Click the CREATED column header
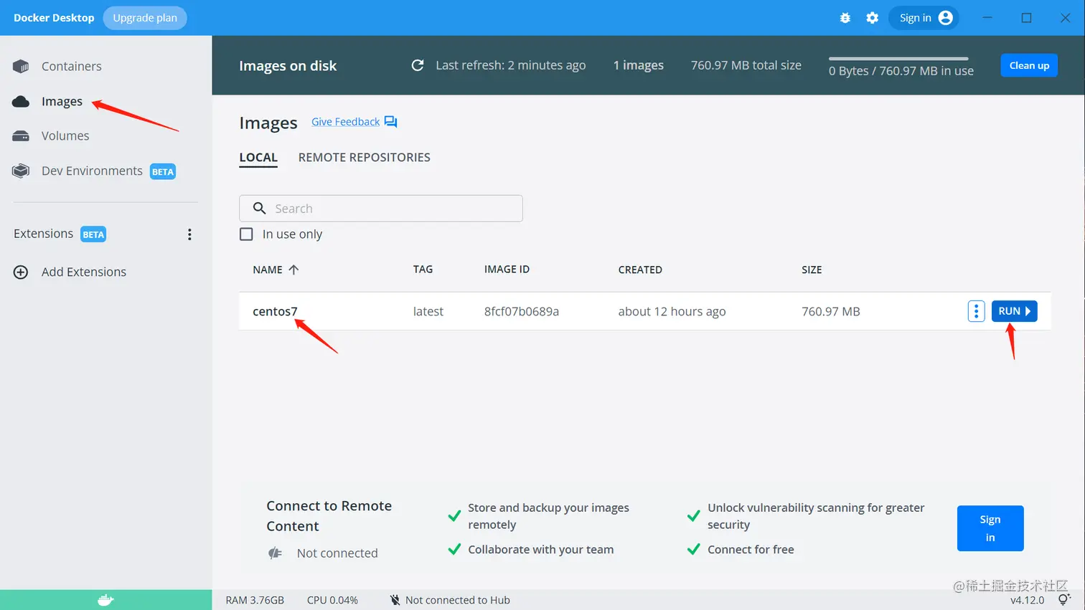 pos(640,270)
